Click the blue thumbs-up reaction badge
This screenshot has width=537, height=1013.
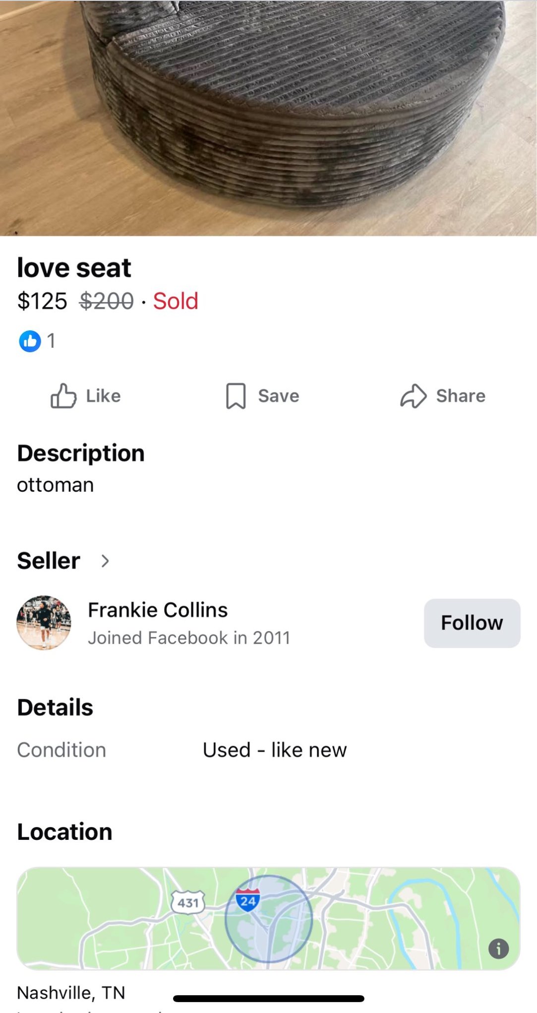[30, 341]
